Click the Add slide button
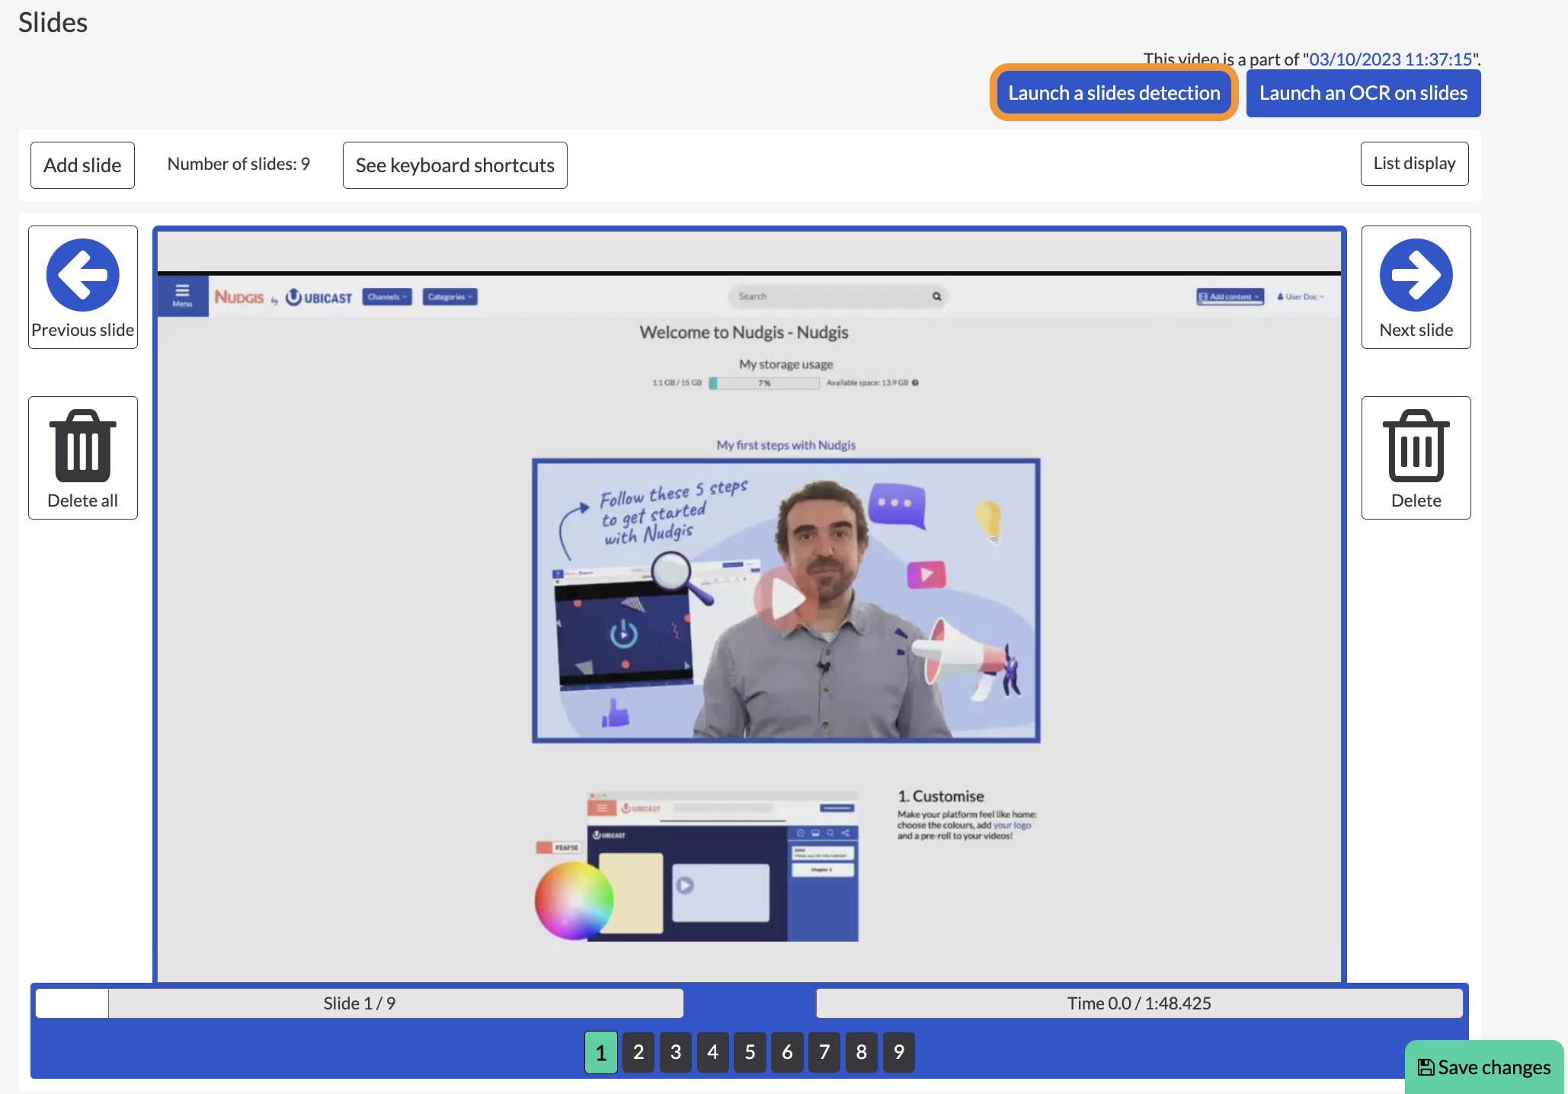This screenshot has height=1094, width=1568. click(x=82, y=165)
